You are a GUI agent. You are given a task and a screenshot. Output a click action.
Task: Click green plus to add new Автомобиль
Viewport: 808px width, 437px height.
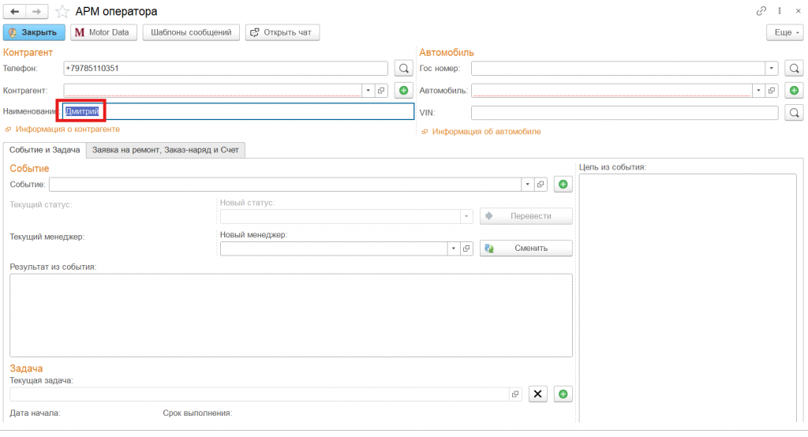794,91
